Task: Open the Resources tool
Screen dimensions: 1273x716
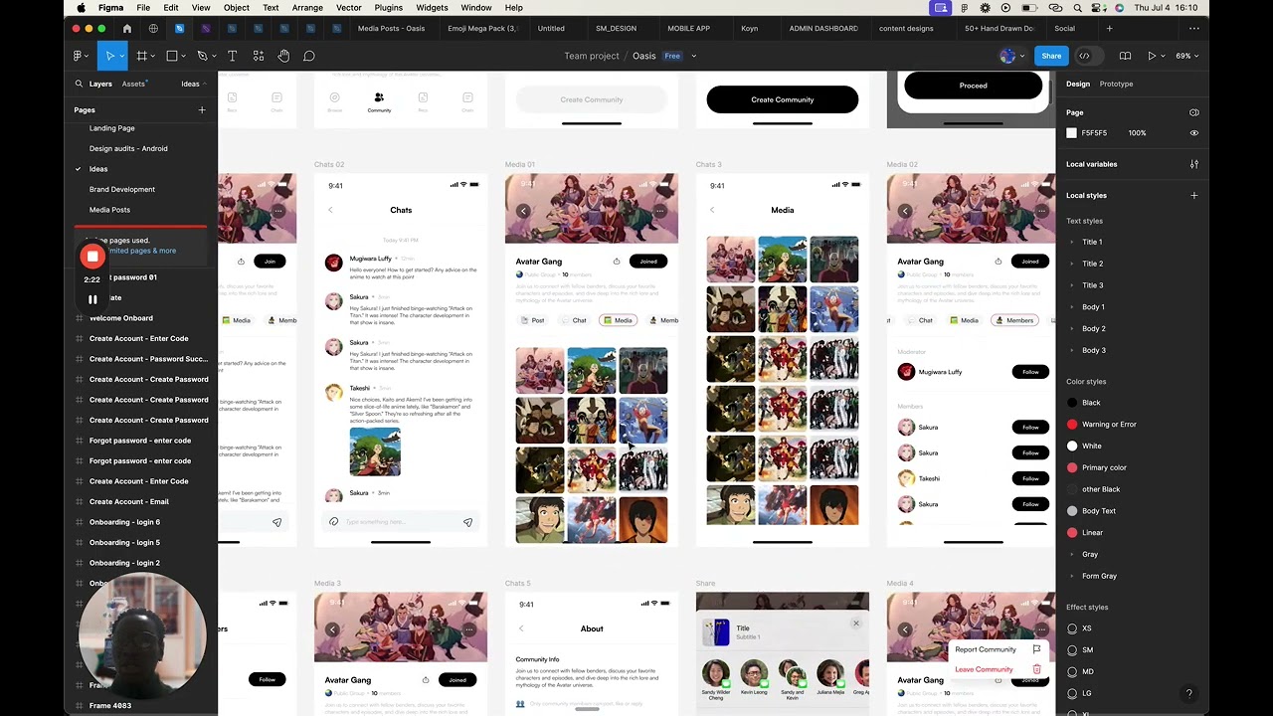Action: click(x=259, y=56)
